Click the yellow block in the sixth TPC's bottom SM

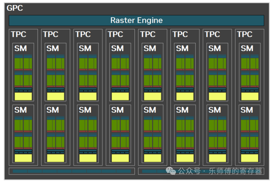[185, 158]
